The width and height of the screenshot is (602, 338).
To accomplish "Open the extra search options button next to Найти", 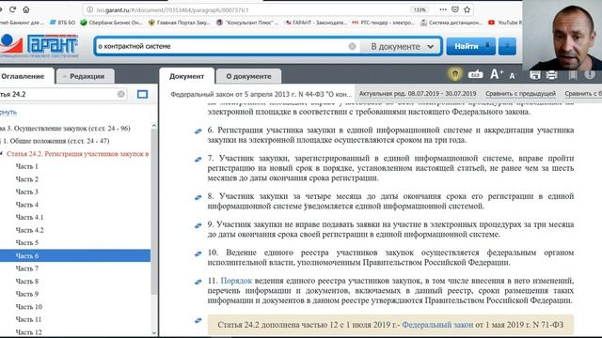I will coord(507,46).
